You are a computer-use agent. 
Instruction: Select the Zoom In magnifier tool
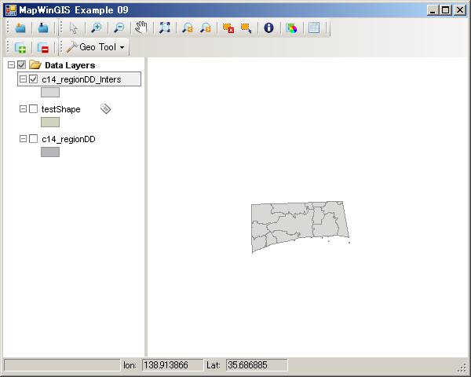tap(96, 27)
